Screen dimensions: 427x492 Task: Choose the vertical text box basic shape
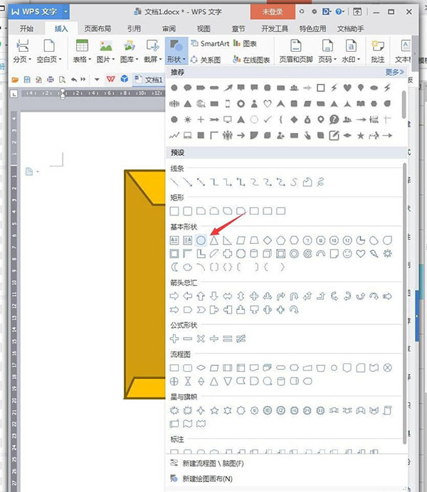(x=188, y=240)
